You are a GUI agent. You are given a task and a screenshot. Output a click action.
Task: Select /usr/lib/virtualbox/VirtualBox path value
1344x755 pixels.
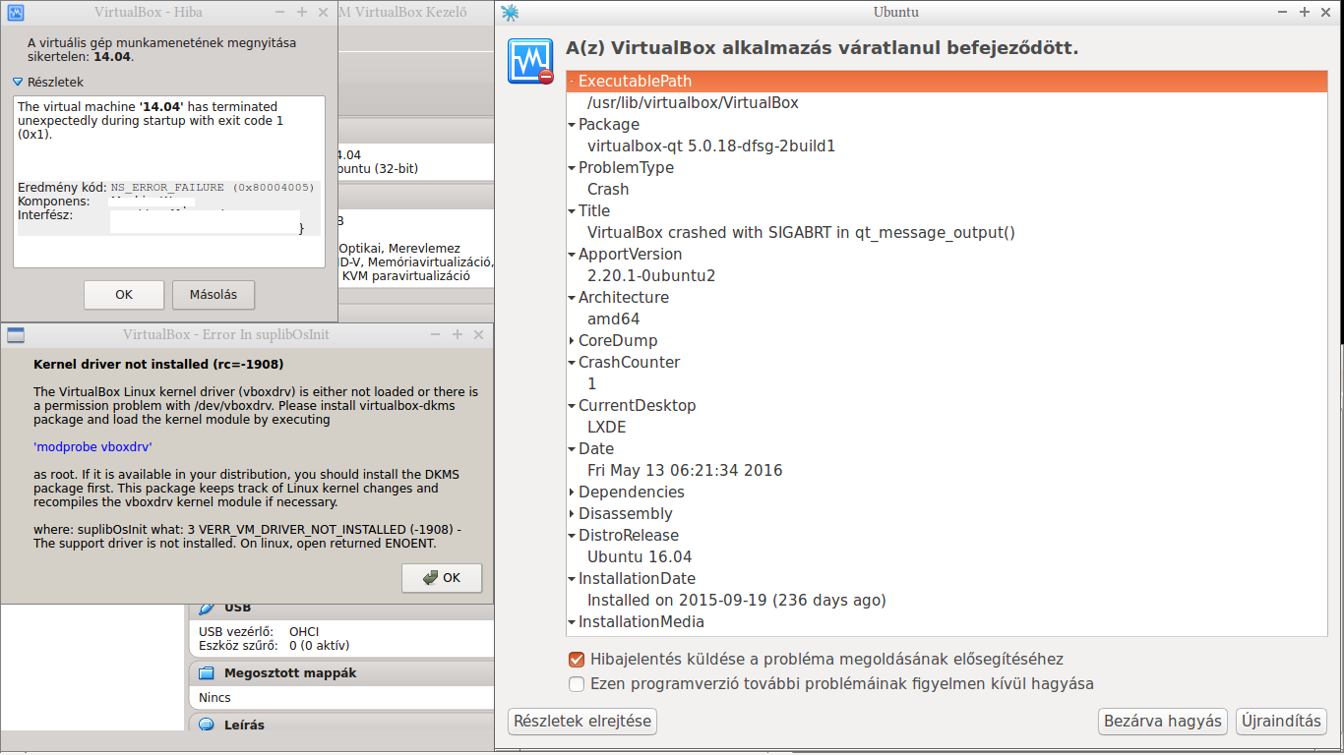pos(693,103)
